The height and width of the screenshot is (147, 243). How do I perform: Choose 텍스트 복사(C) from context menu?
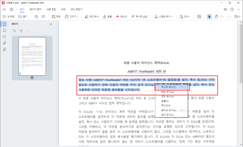point(171,87)
